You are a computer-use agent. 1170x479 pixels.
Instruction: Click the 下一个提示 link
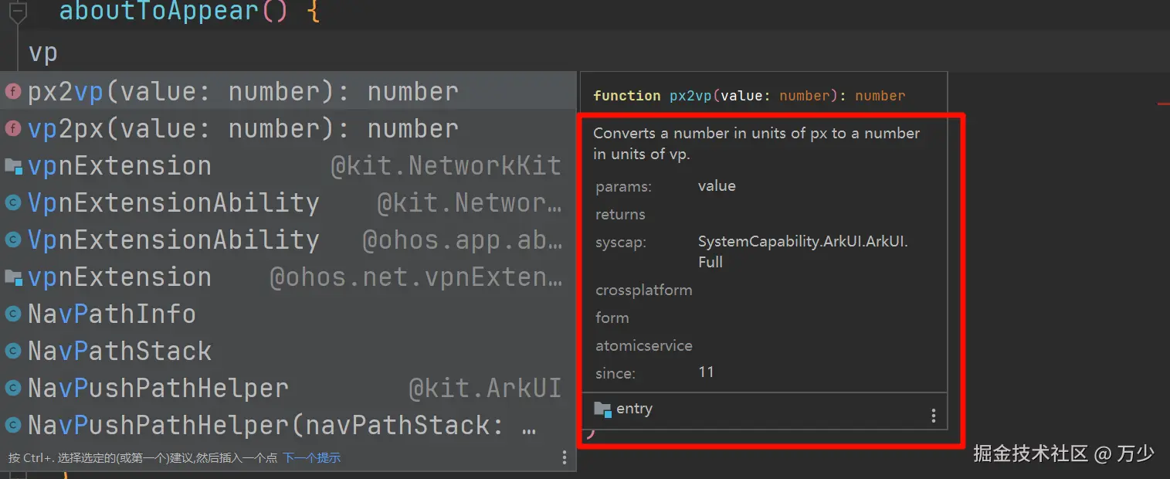[311, 457]
